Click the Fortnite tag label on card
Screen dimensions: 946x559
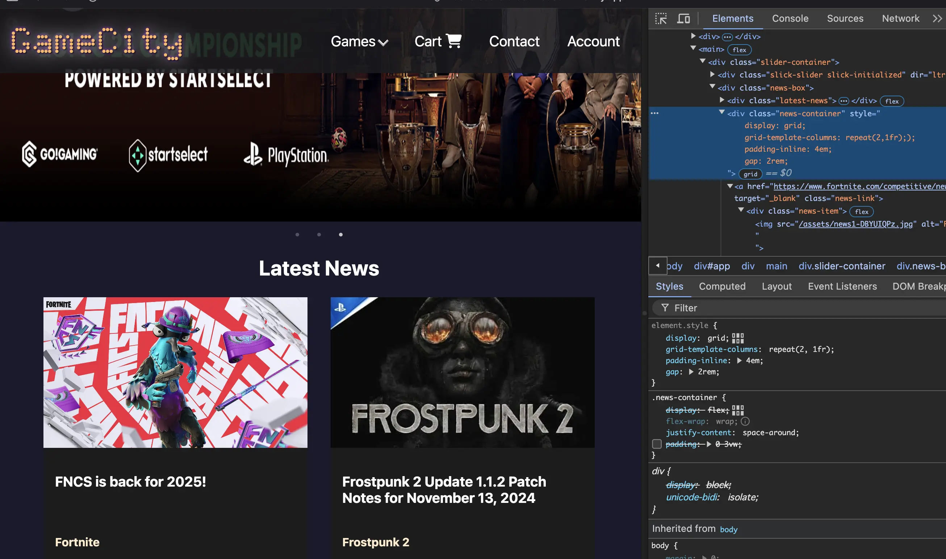point(77,542)
